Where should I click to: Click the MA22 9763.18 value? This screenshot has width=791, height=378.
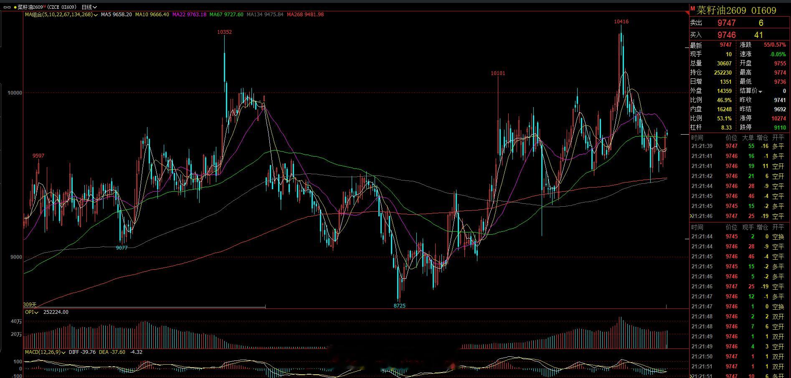189,15
